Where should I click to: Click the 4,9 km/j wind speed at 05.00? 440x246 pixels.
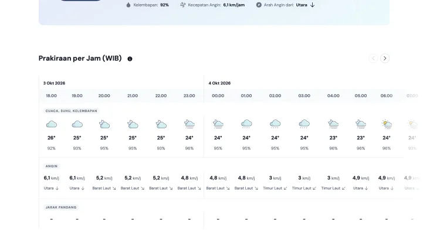click(x=361, y=178)
